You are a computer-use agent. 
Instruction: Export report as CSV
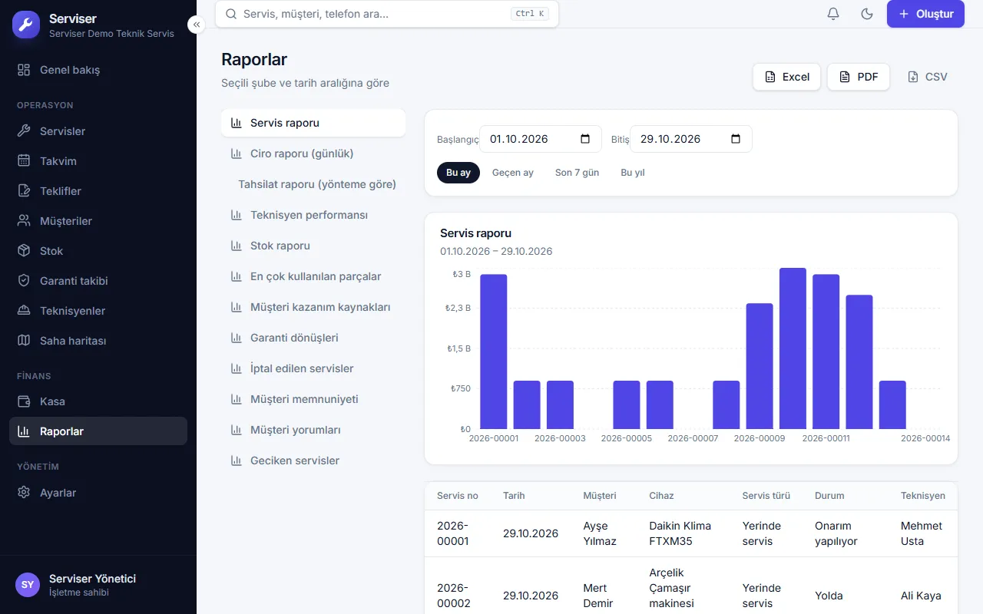pos(927,77)
